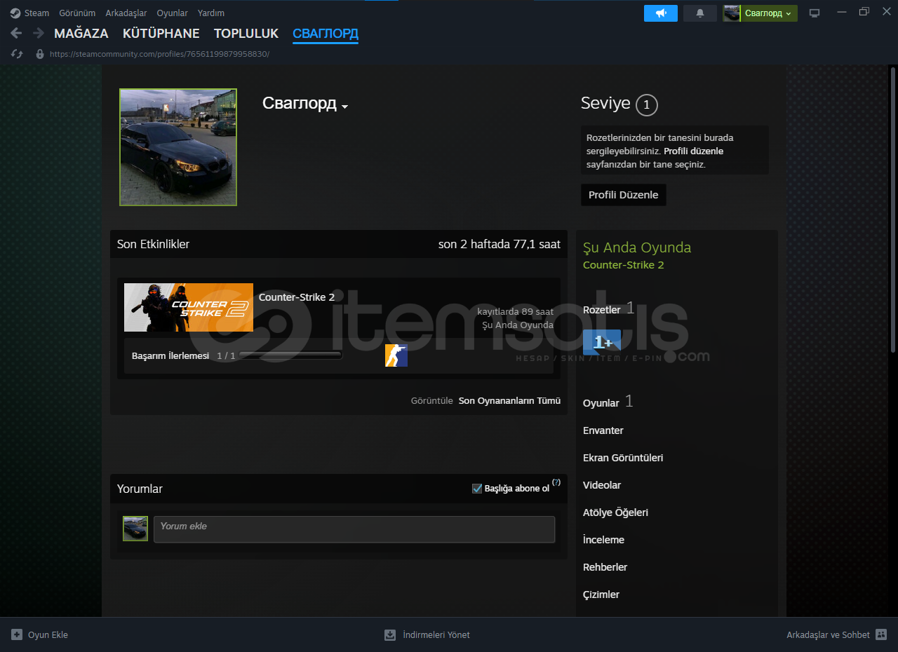Open the СВАГЛОРД profile tab
This screenshot has width=898, height=652.
326,34
